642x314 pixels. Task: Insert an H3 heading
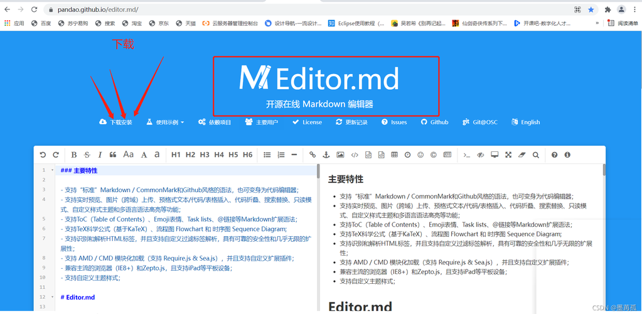coord(205,155)
